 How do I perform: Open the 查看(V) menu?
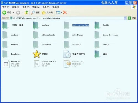[x=26, y=7]
